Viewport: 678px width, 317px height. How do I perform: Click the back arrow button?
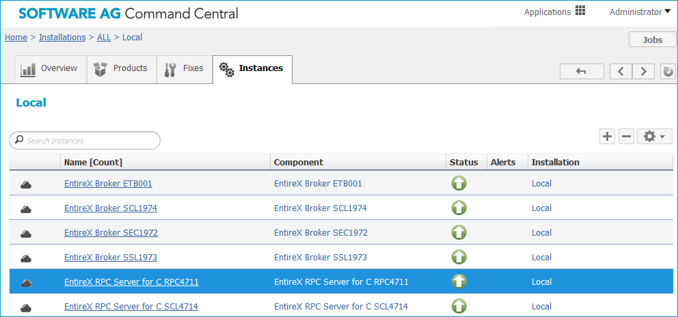(582, 71)
